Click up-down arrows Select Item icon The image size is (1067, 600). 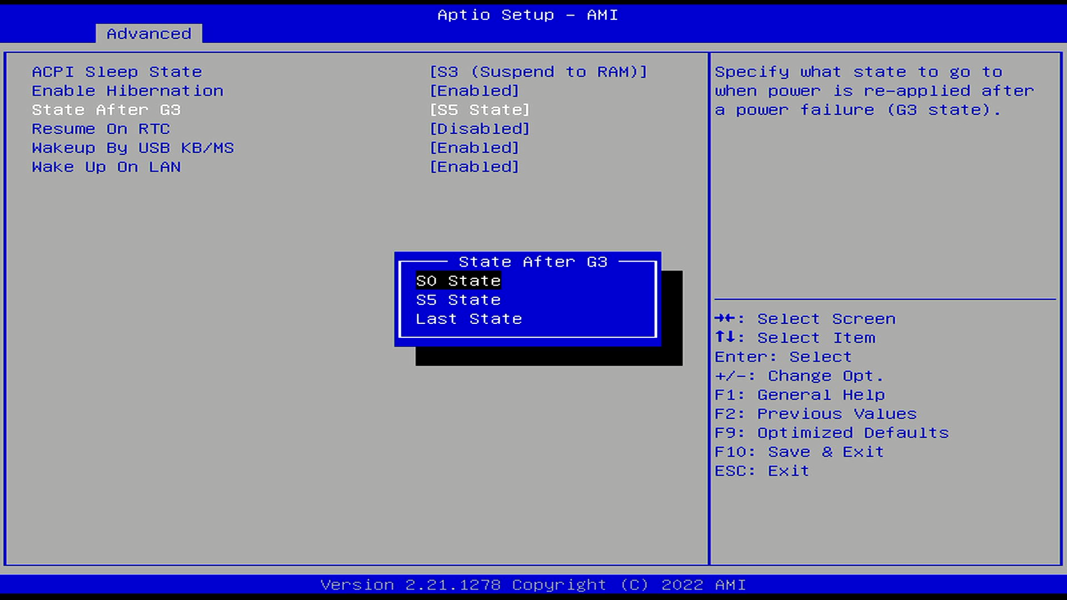(x=726, y=337)
